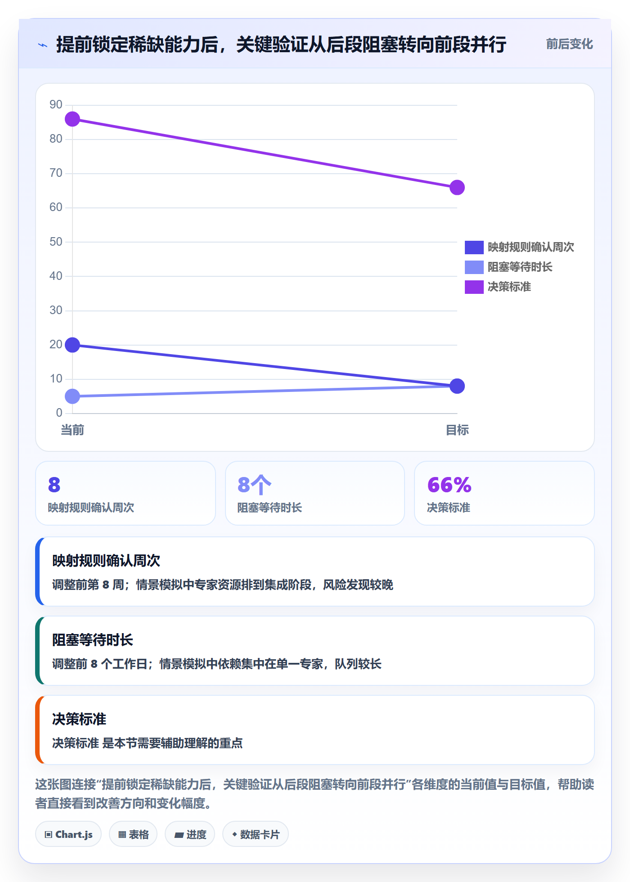The width and height of the screenshot is (630, 882).
Task: Toggle the 映射规则确认周次 legend swatch
Action: point(474,247)
